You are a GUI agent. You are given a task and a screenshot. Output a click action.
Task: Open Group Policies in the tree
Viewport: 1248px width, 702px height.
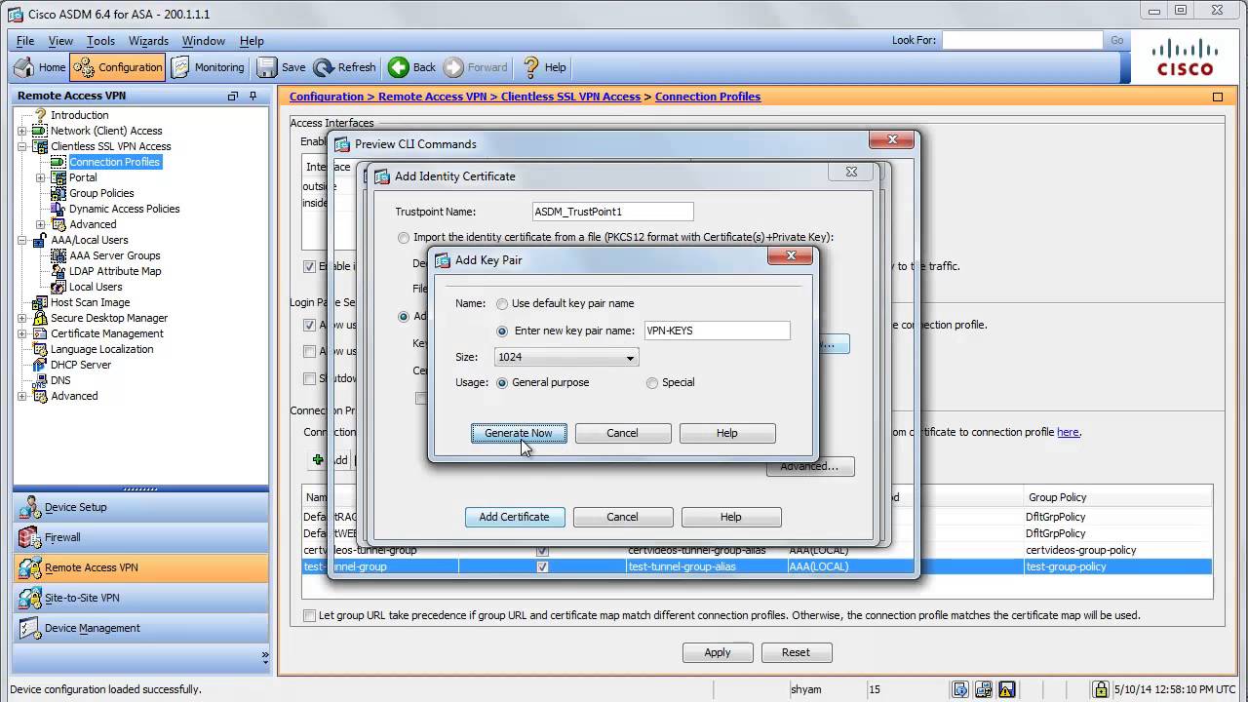pyautogui.click(x=101, y=193)
